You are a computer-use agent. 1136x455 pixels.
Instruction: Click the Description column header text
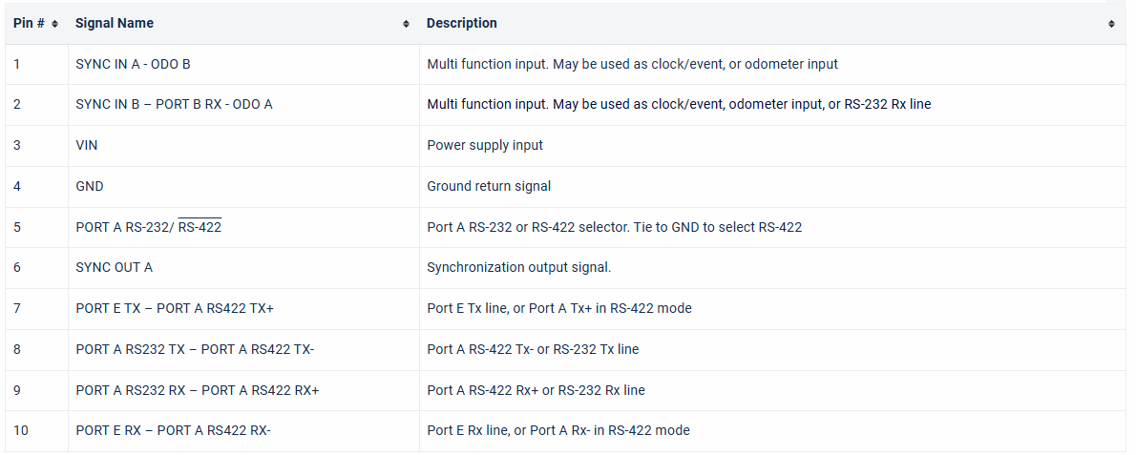click(x=462, y=23)
